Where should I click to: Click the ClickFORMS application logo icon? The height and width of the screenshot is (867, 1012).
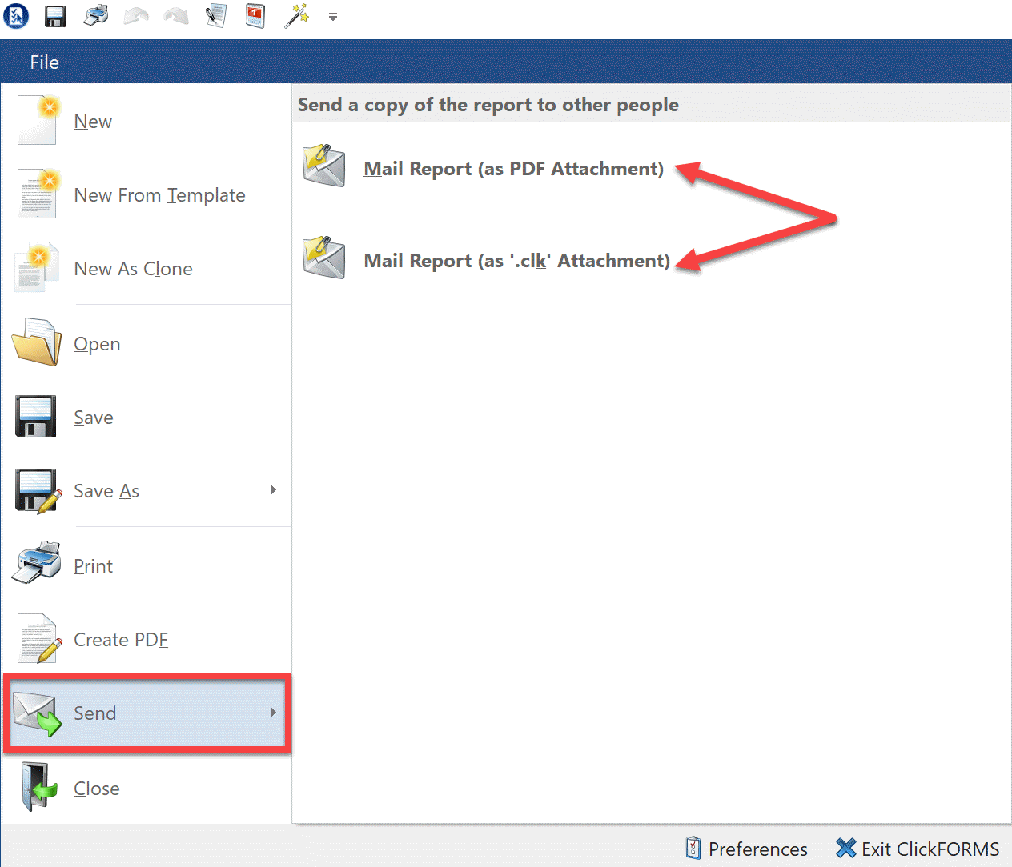(16, 16)
